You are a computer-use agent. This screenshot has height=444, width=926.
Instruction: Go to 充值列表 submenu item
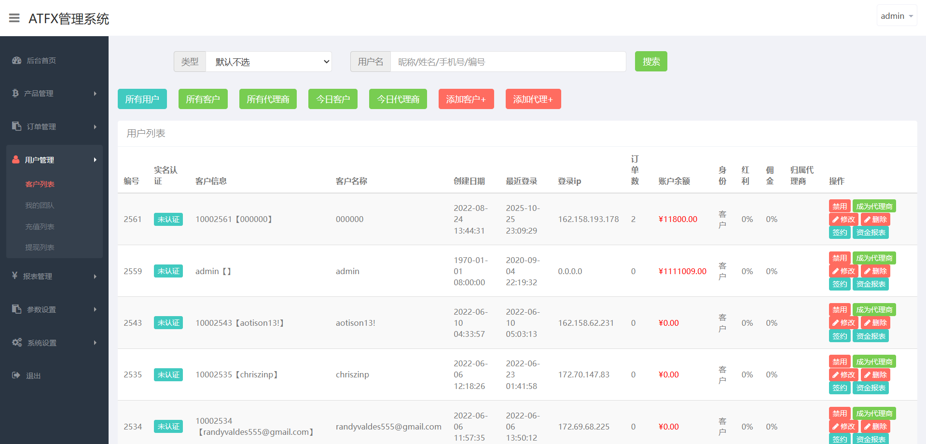coord(40,226)
